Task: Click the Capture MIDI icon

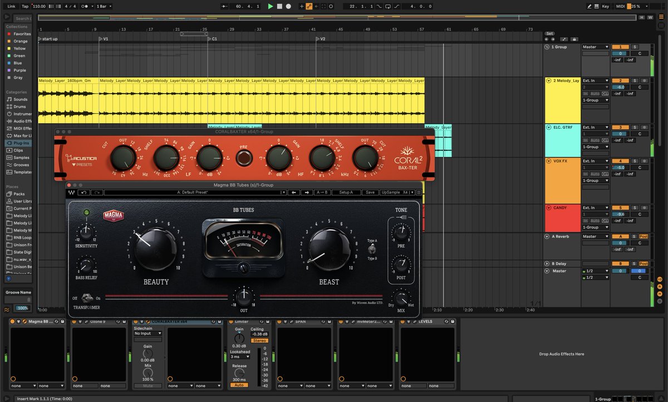Action: (323, 6)
